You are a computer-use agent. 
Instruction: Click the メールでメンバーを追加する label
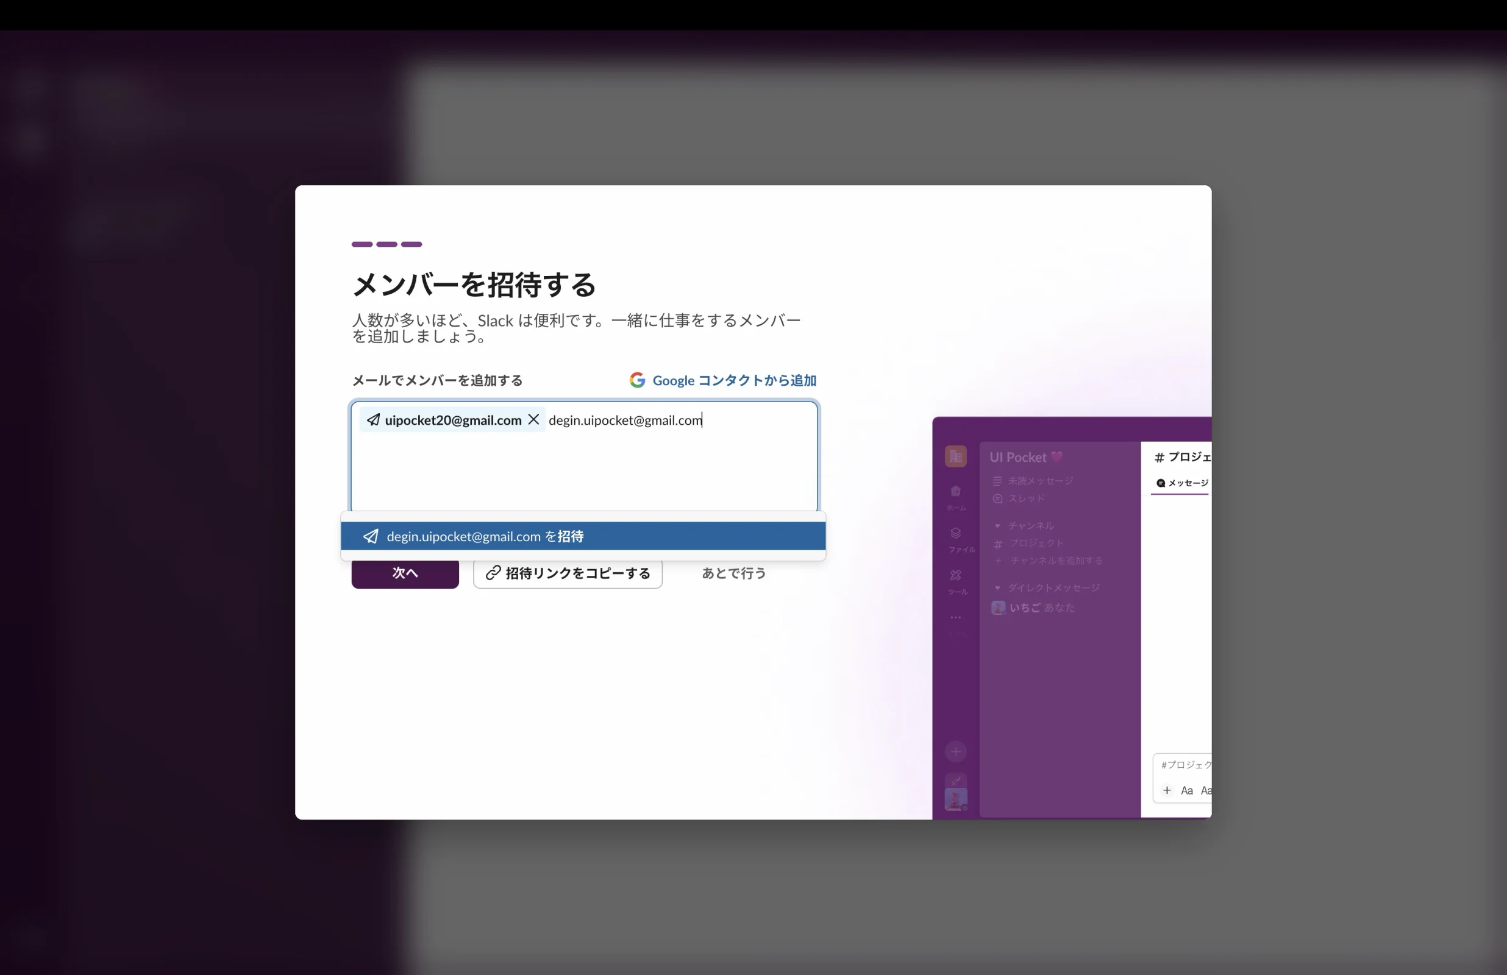pos(437,380)
